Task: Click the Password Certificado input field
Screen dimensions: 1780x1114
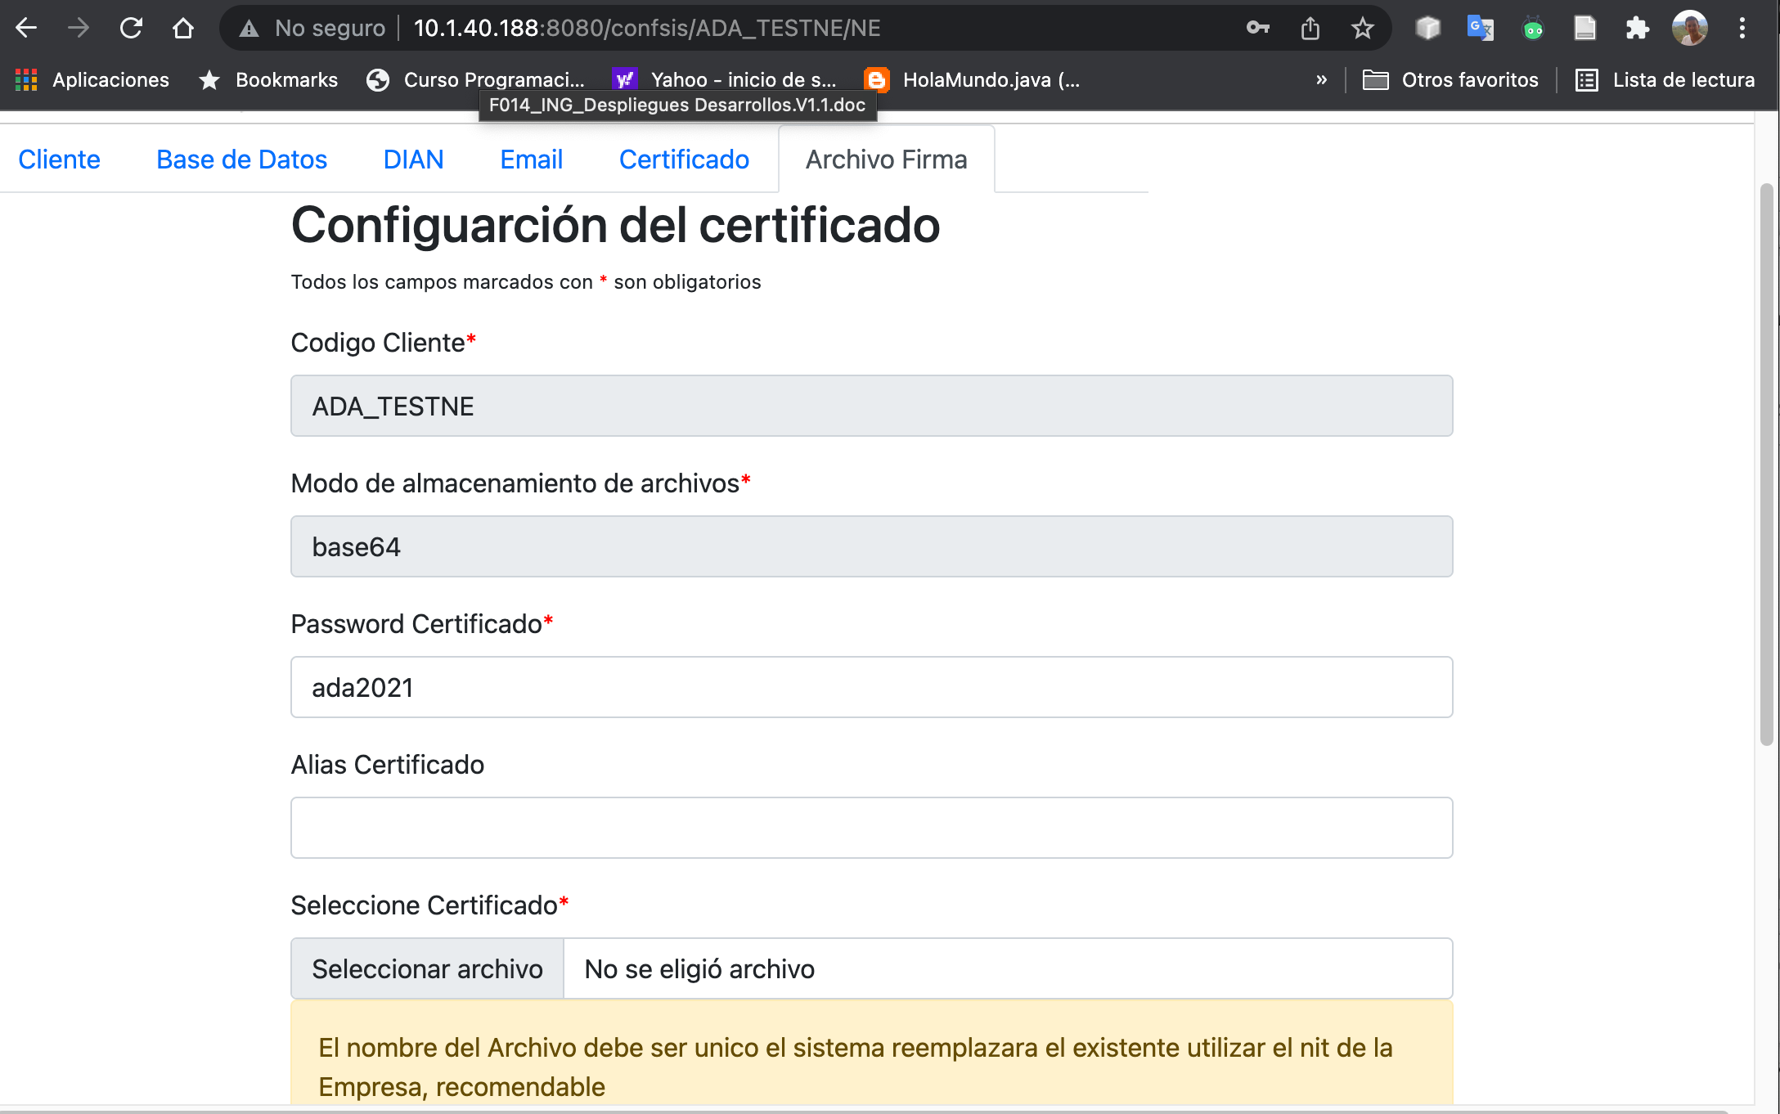Action: point(871,687)
